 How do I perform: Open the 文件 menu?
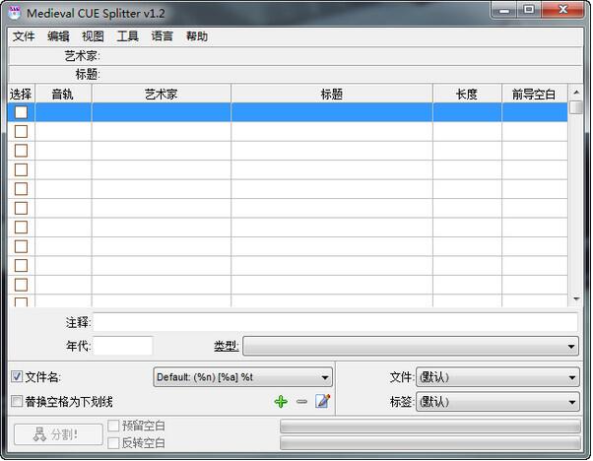click(24, 36)
